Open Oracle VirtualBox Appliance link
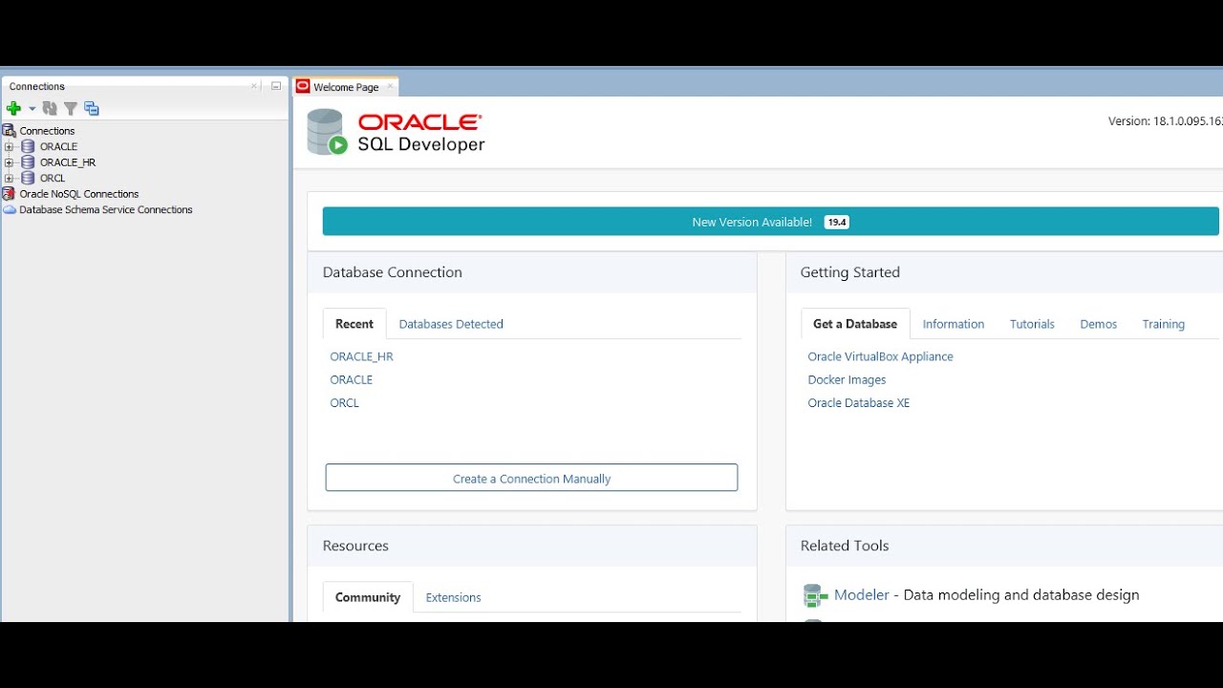The width and height of the screenshot is (1223, 688). 880,356
